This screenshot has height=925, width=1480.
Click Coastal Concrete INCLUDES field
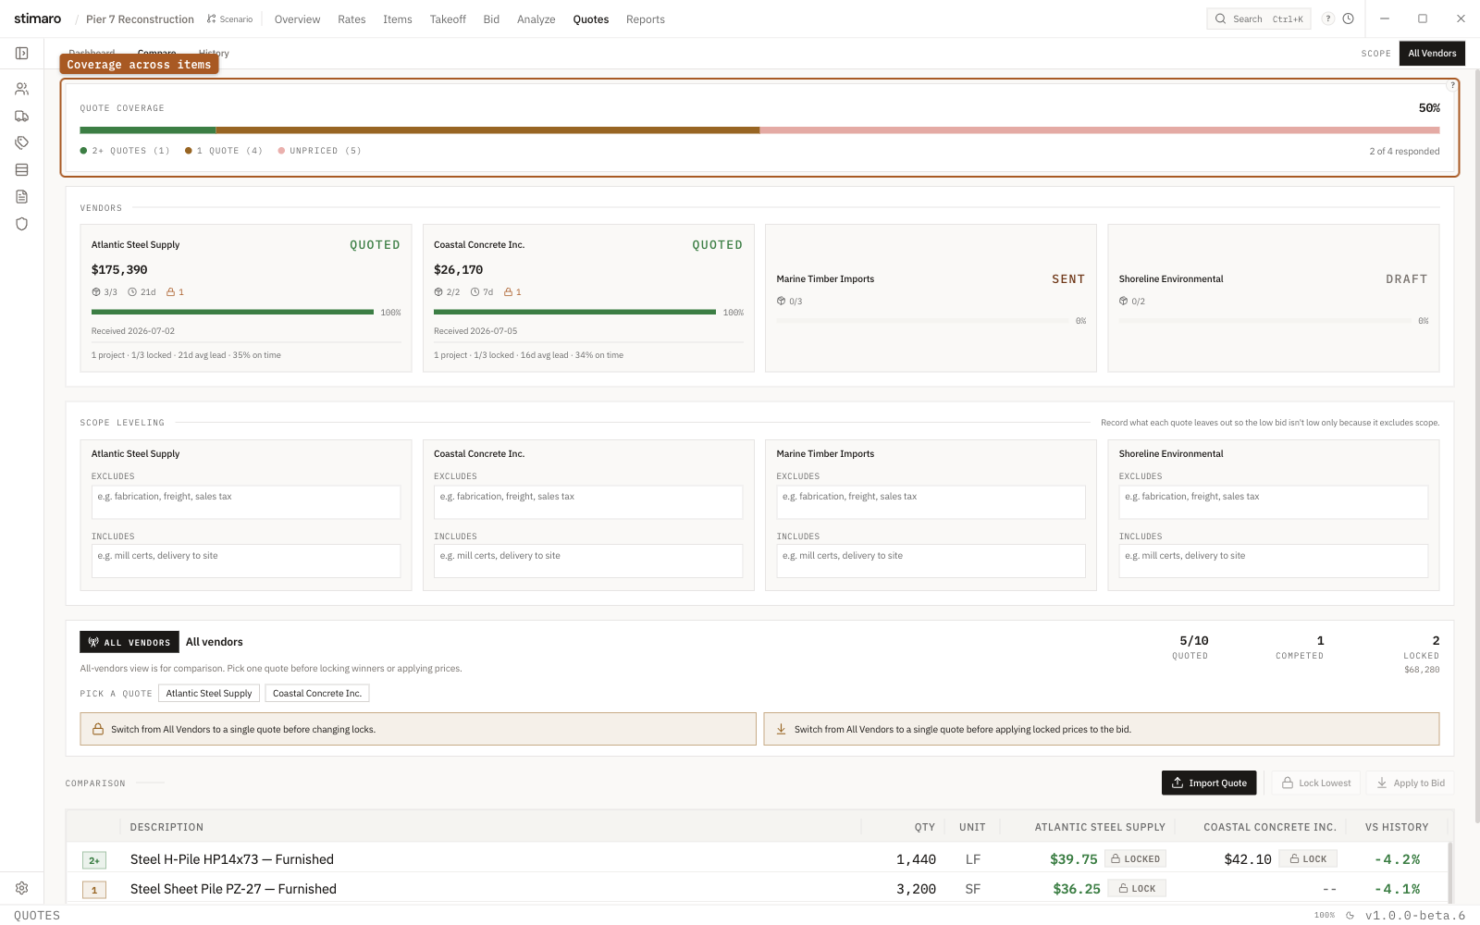coord(588,561)
